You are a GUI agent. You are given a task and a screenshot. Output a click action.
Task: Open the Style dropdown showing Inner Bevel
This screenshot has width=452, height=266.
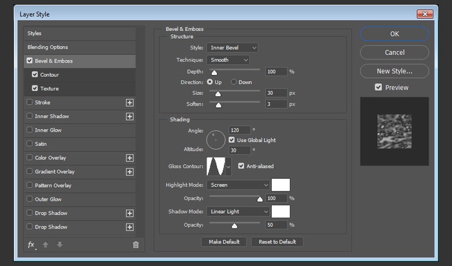(232, 48)
